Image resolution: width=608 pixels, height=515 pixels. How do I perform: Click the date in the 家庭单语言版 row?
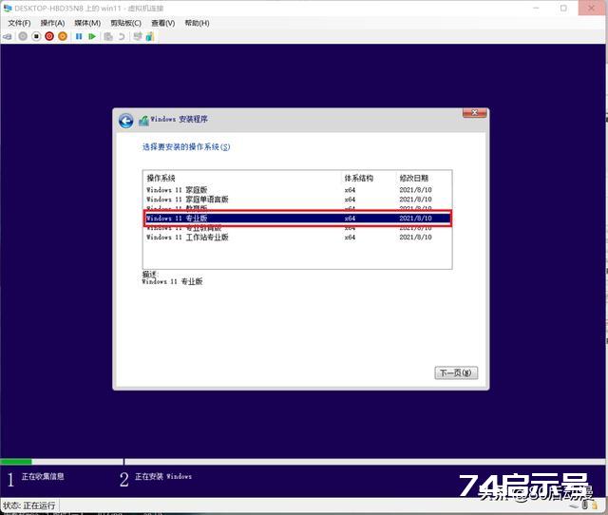pyautogui.click(x=415, y=200)
